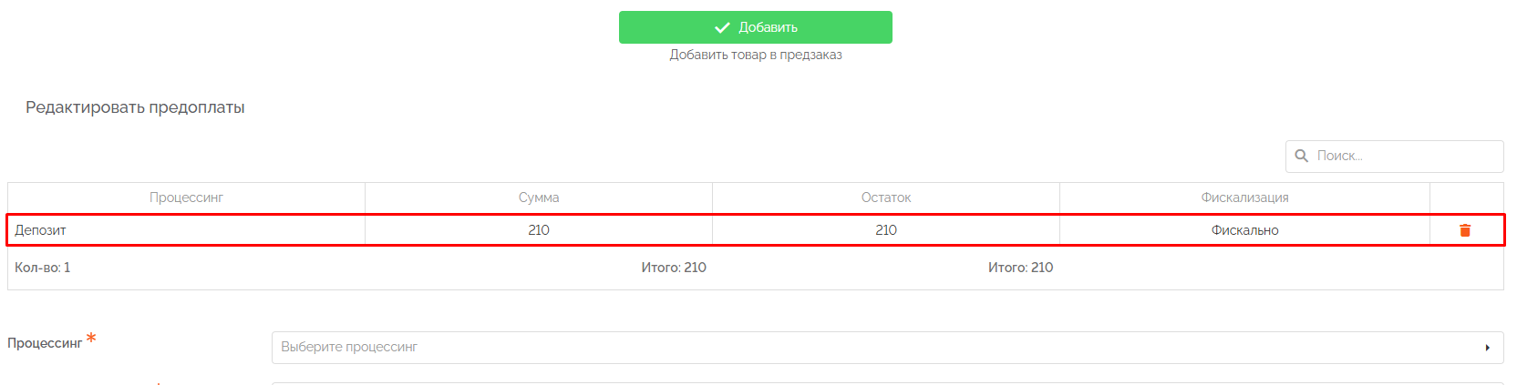Click the green Добавить button
Screen dimensions: 1517x385
tap(755, 27)
